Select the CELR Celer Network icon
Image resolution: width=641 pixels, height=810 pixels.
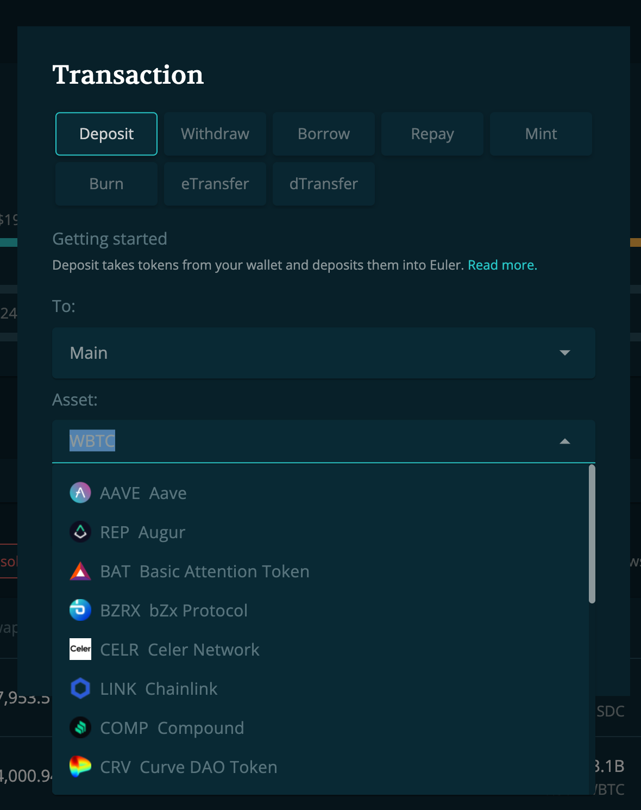coord(80,650)
